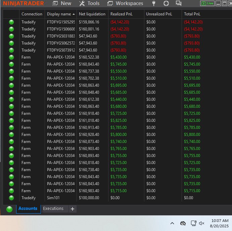Screen dimensions: 232x231
Task: Click status light of $160,893.40 row
Action: tap(11, 156)
